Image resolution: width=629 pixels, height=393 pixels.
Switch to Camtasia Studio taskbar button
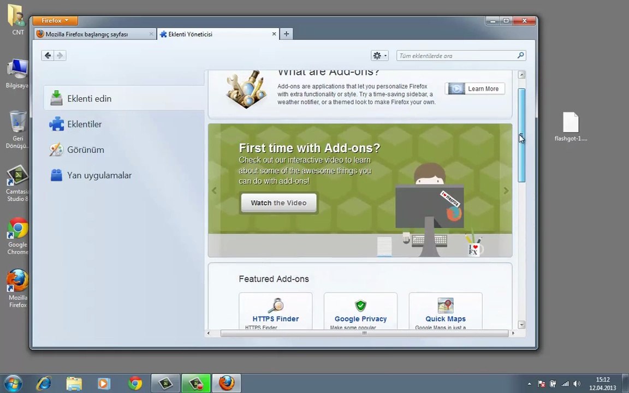(x=165, y=383)
